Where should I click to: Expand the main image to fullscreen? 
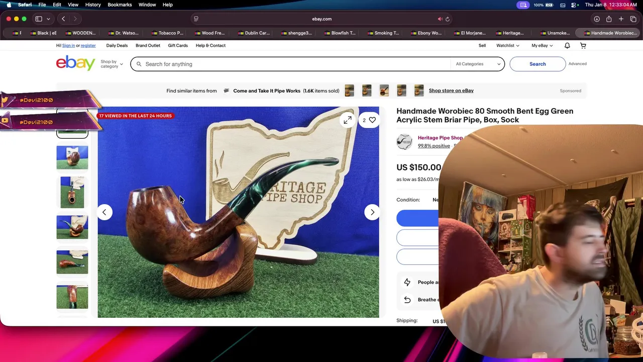point(348,120)
